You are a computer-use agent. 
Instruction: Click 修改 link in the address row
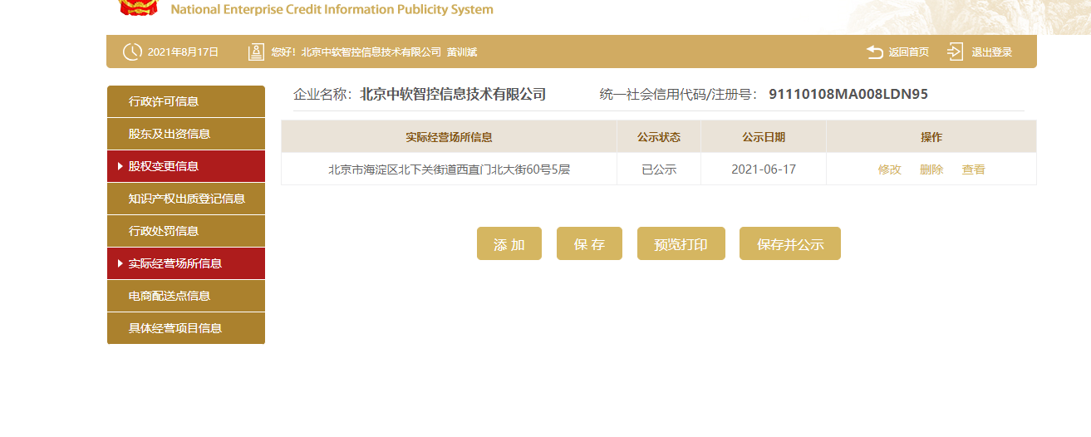coord(890,169)
